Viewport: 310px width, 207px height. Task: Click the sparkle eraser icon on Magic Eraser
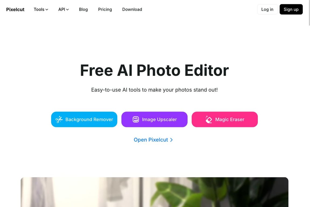click(208, 119)
